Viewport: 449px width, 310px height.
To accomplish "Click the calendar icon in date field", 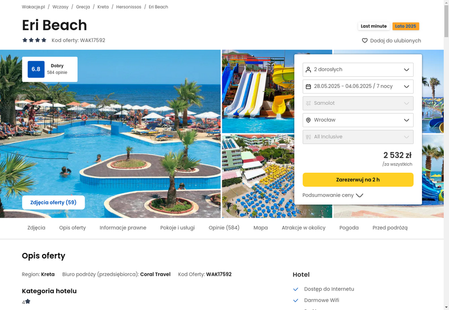I will [308, 86].
